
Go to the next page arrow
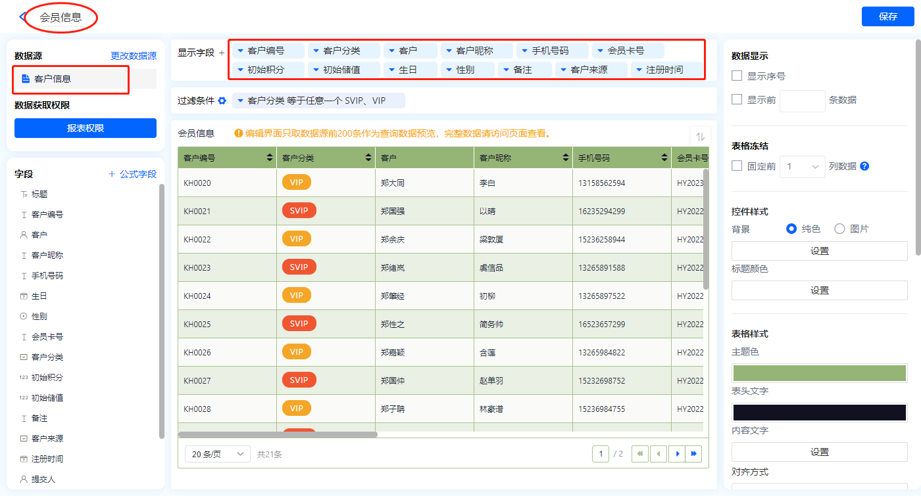click(x=676, y=453)
